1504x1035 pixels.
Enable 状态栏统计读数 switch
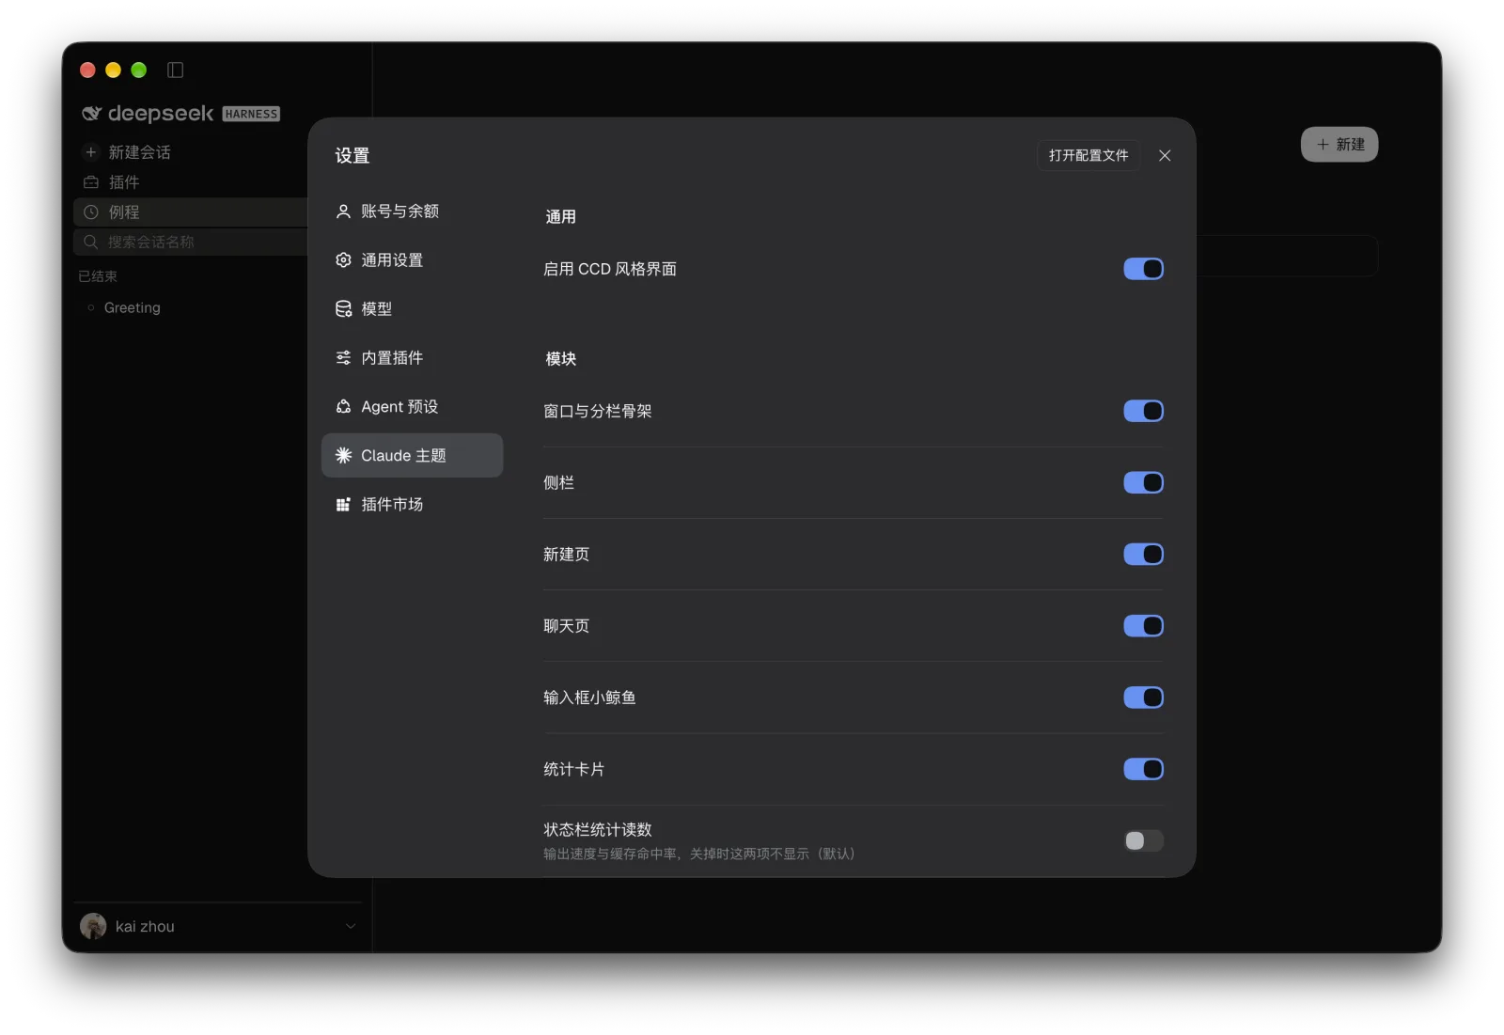point(1143,840)
